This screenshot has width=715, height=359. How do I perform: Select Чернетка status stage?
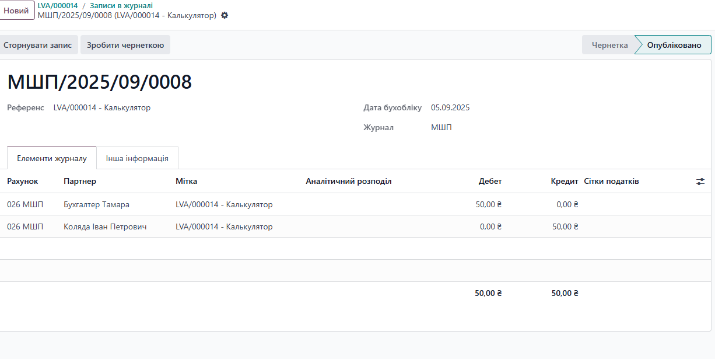(609, 45)
